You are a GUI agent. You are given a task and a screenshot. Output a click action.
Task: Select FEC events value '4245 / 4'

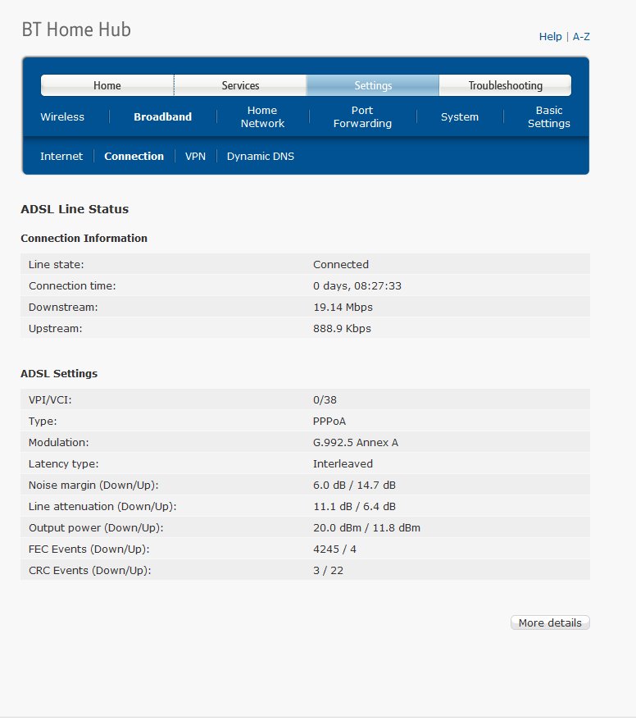[x=334, y=549]
